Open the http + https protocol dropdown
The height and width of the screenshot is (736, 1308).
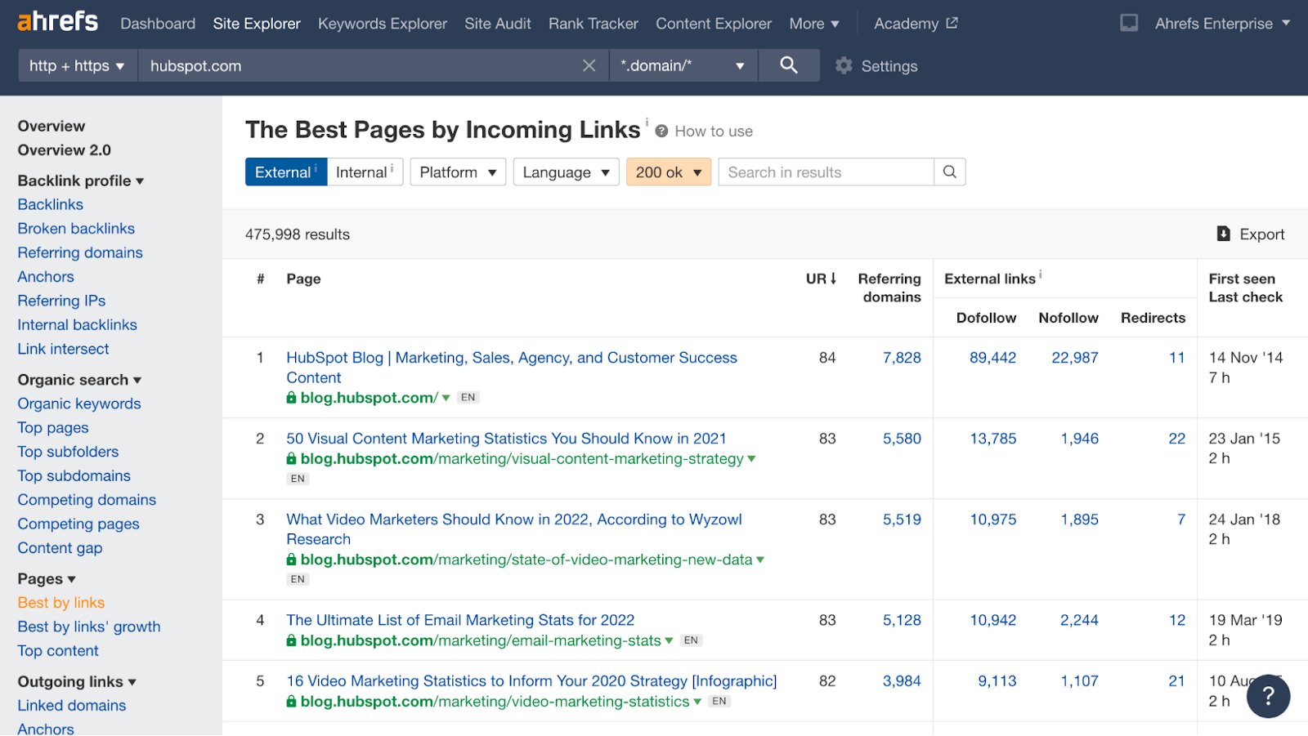[77, 65]
